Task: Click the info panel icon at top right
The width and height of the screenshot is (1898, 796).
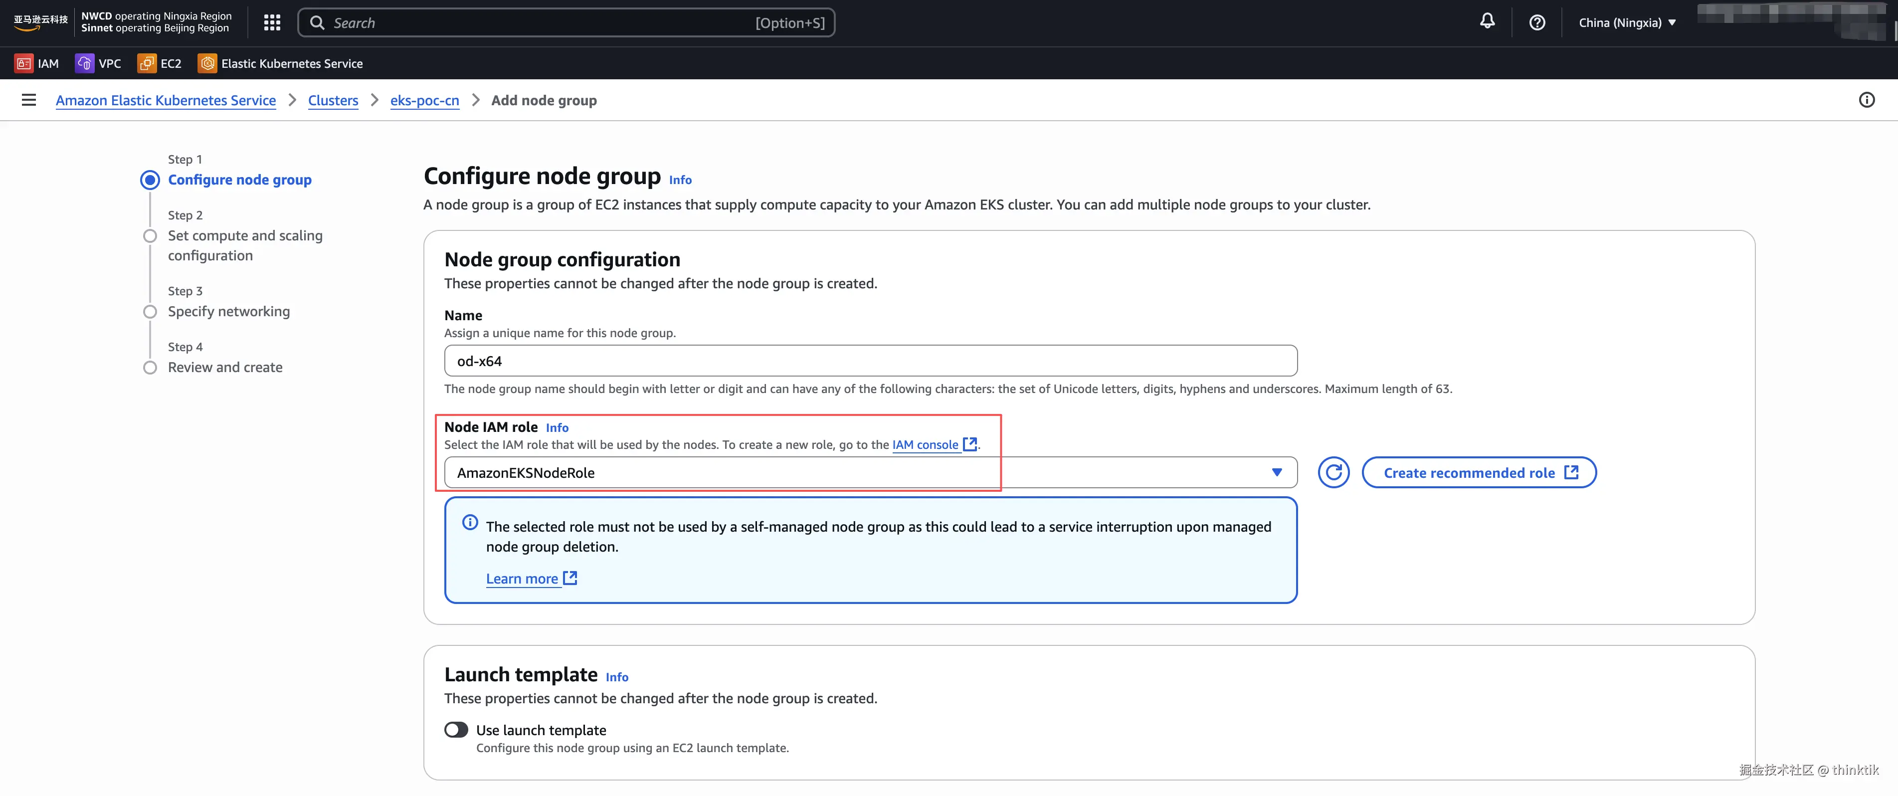Action: point(1866,100)
